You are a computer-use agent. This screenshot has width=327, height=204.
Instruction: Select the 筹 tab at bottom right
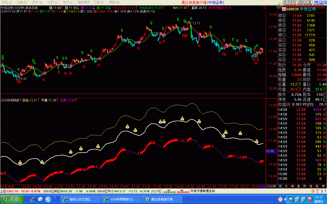pos(323,186)
